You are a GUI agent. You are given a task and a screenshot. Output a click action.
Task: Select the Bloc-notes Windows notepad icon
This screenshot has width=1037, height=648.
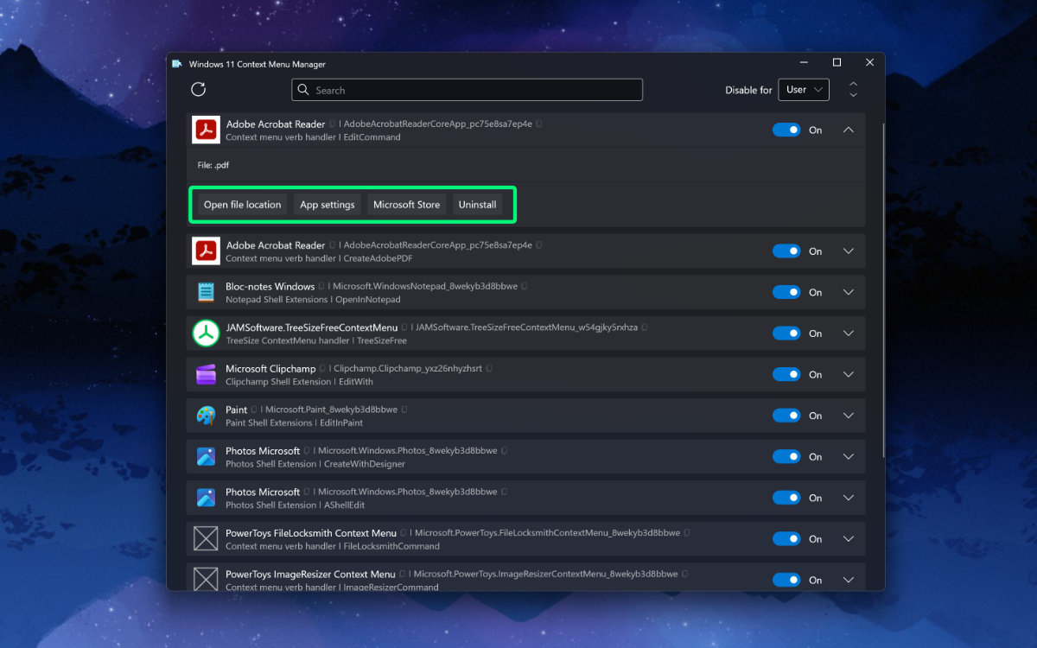(x=205, y=291)
